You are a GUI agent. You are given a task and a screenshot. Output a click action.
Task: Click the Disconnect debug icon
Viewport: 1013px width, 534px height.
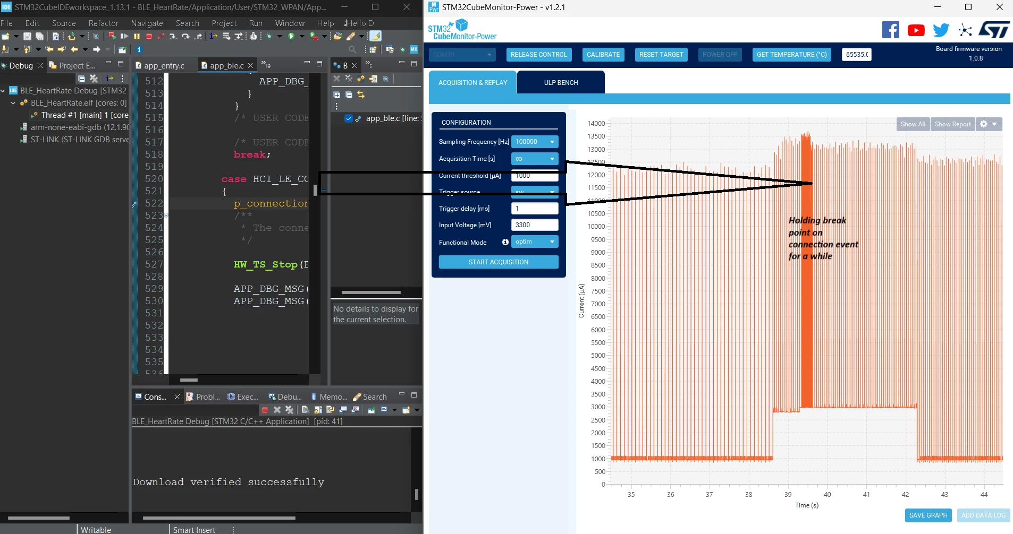[161, 36]
